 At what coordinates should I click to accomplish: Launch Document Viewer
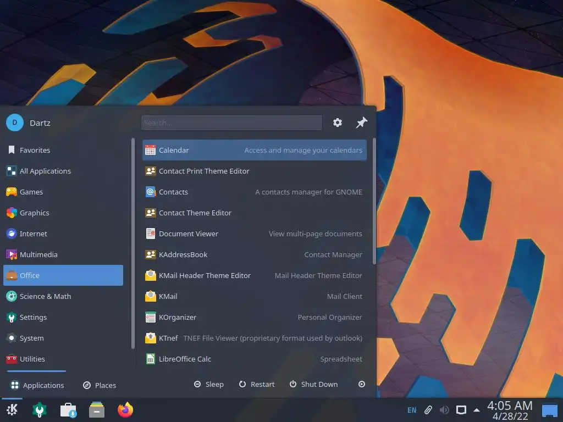pos(255,234)
